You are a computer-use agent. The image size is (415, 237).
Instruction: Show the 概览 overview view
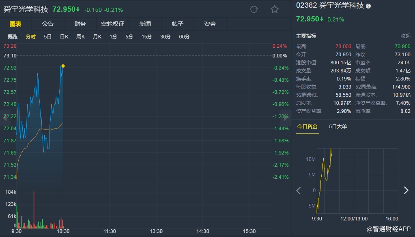tap(13, 37)
